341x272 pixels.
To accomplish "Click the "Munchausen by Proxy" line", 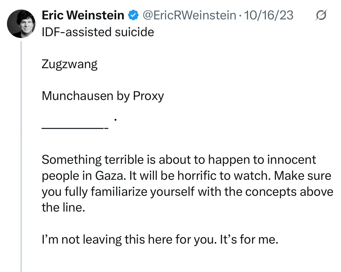I will tap(103, 96).
